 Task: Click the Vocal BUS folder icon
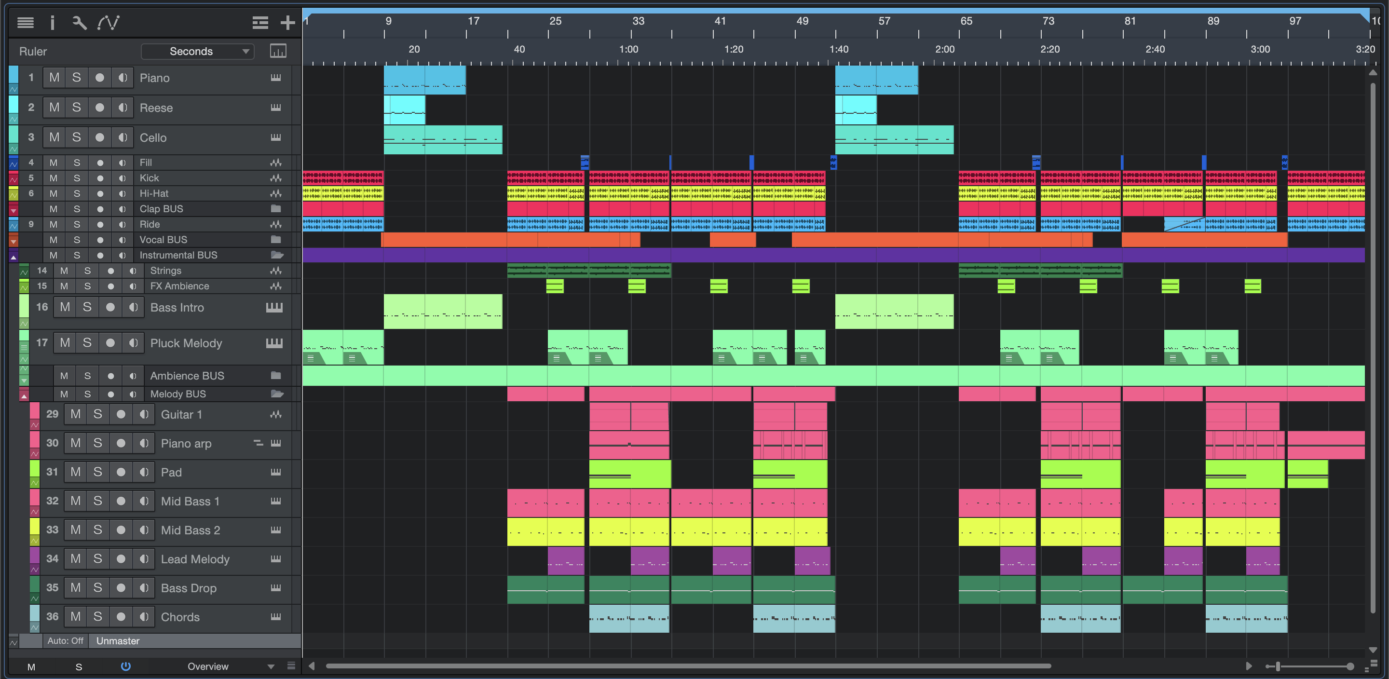pos(276,240)
